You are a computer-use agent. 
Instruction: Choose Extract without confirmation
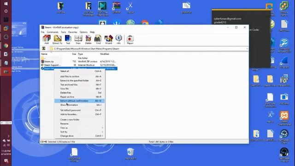[x=80, y=101]
